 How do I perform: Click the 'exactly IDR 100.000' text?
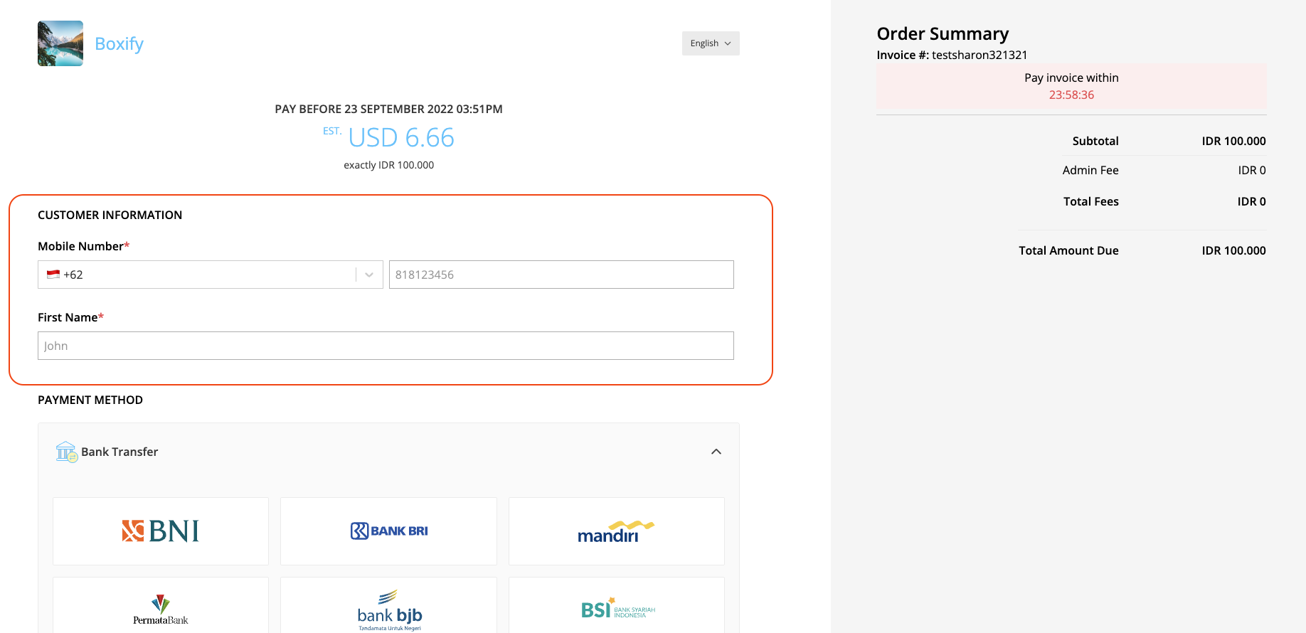coord(388,165)
